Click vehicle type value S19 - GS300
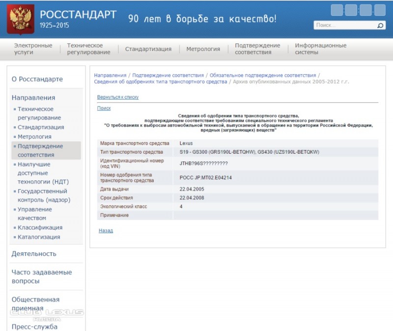The height and width of the screenshot is (331, 393). [x=250, y=152]
